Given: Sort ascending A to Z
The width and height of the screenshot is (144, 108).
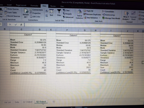Looking at the screenshot, I should click(47, 11).
